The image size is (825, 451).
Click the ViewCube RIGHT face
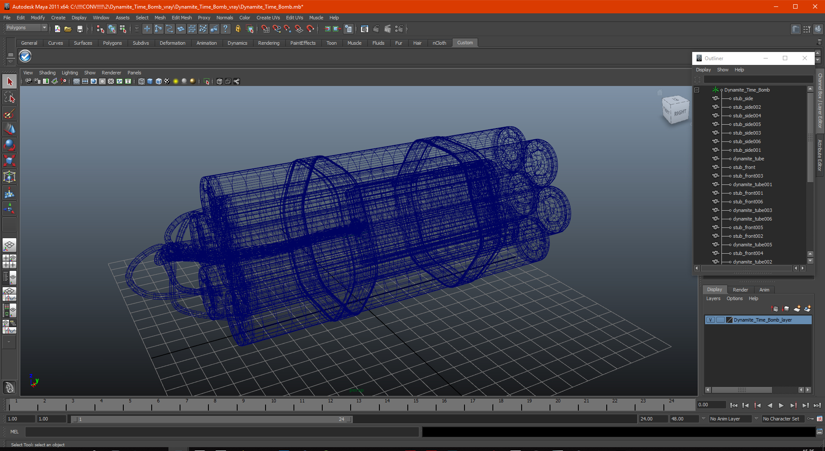[x=680, y=113]
